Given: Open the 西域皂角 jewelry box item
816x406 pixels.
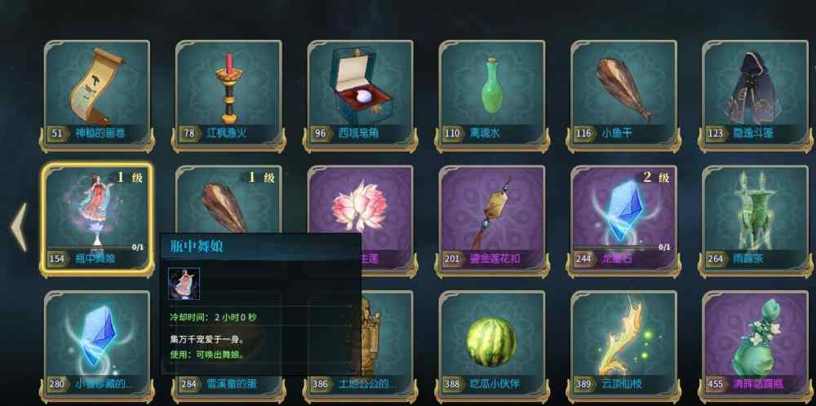Looking at the screenshot, I should 360,95.
